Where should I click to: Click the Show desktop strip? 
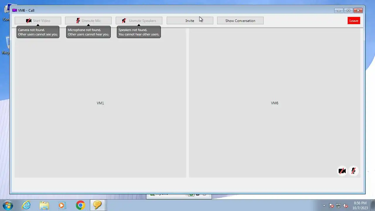pyautogui.click(x=373, y=205)
